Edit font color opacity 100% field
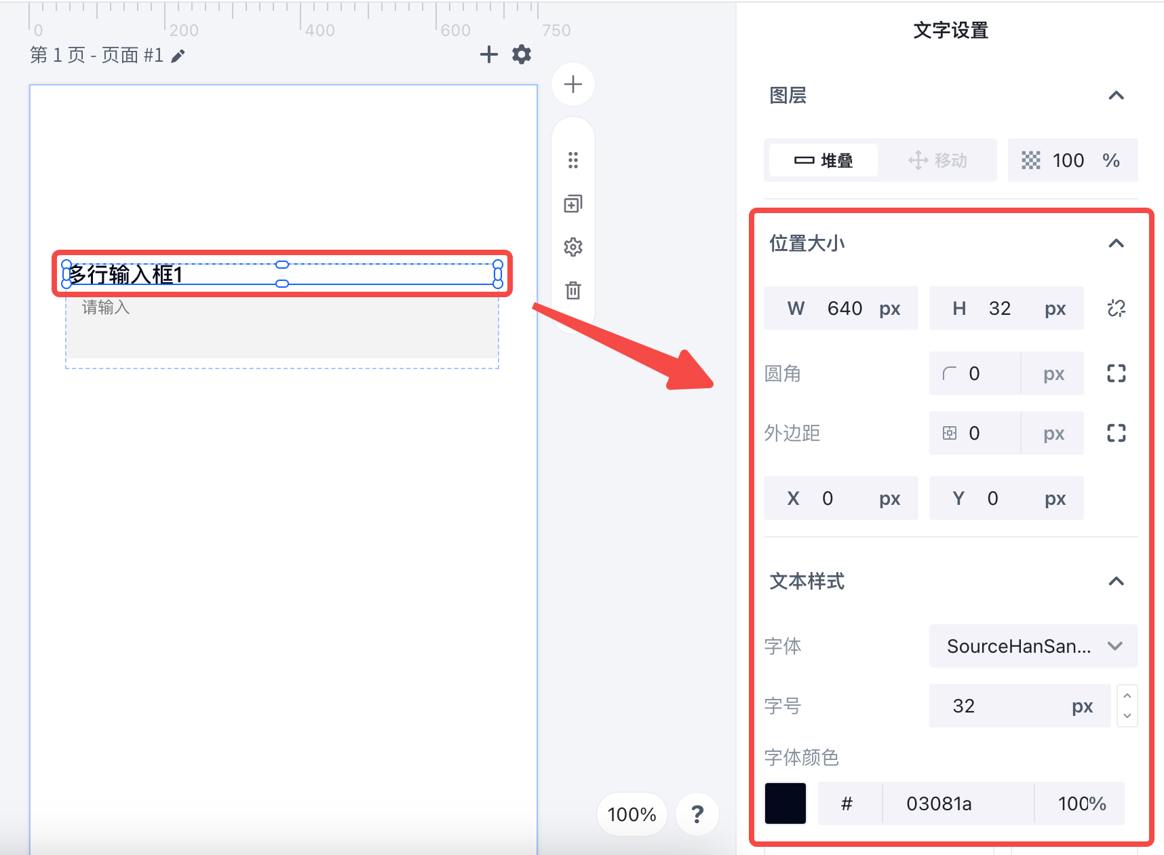 [1080, 803]
